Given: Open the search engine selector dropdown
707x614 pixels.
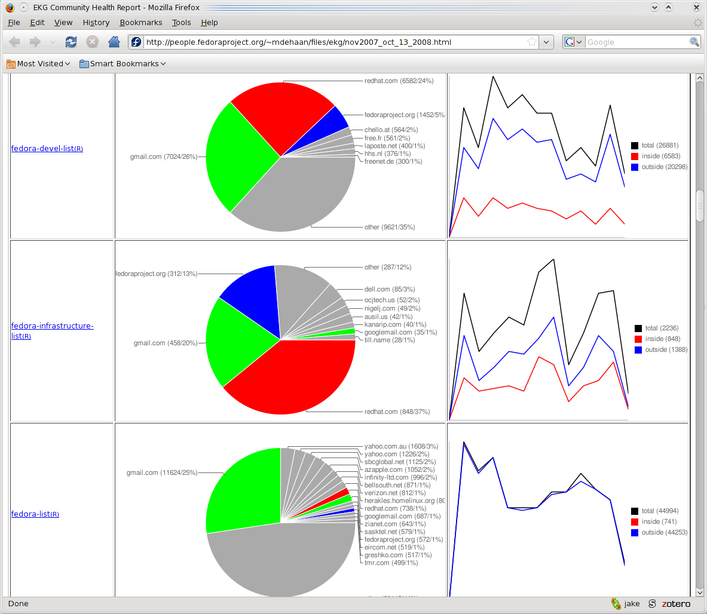Looking at the screenshot, I should click(x=574, y=42).
